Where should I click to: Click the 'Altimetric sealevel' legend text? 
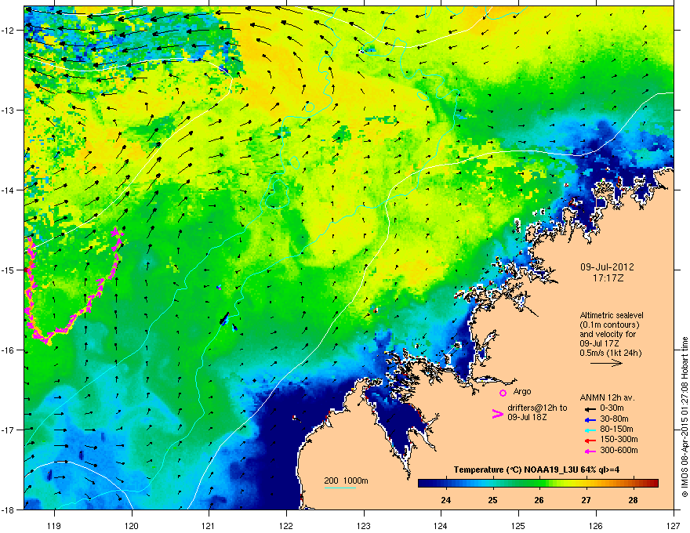click(x=612, y=315)
